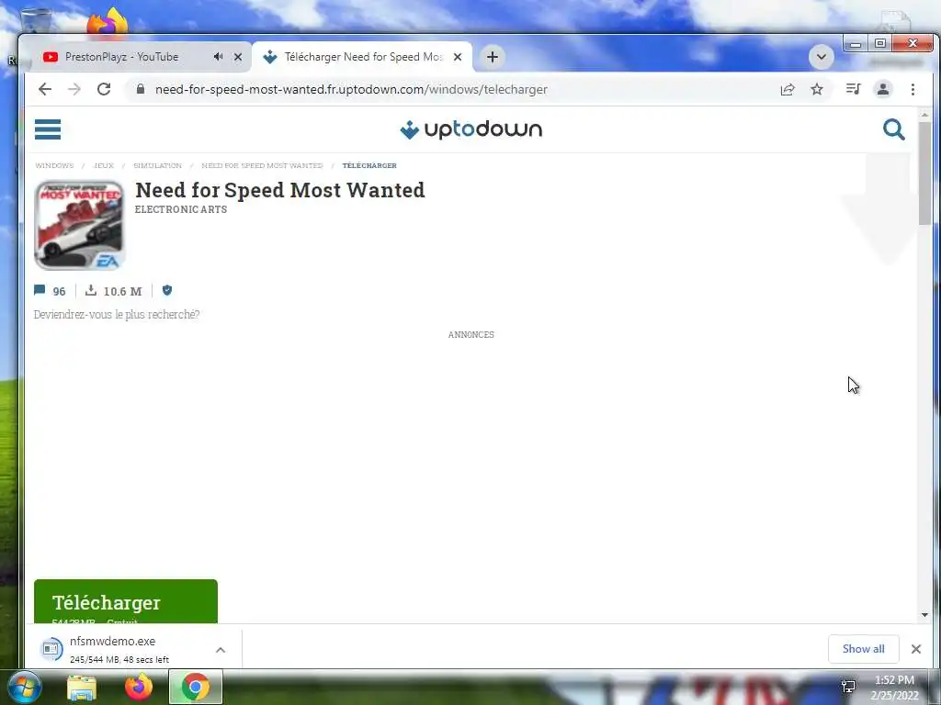Open the SIMULATION breadcrumb link
This screenshot has width=941, height=705.
point(157,165)
